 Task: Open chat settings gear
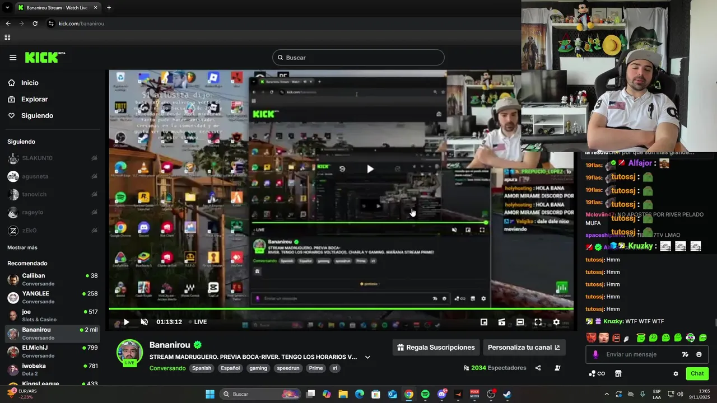coord(676,374)
